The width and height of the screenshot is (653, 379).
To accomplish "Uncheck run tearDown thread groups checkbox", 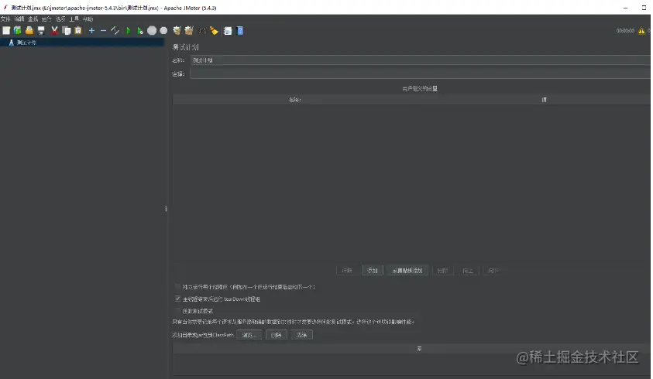I will (178, 299).
